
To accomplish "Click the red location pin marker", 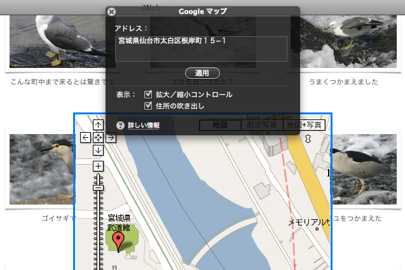I will pos(118,241).
